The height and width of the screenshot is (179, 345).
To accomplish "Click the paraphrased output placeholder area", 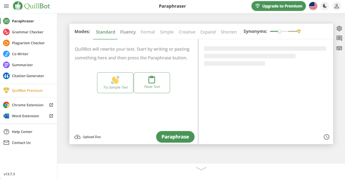I will click(265, 56).
